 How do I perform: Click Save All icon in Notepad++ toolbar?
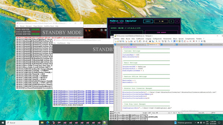coord(123,41)
